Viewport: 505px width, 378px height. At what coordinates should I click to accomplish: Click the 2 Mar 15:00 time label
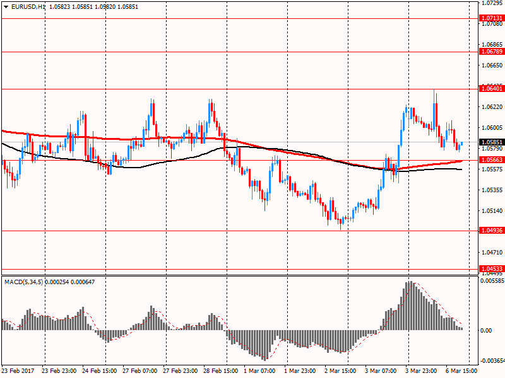(340, 370)
